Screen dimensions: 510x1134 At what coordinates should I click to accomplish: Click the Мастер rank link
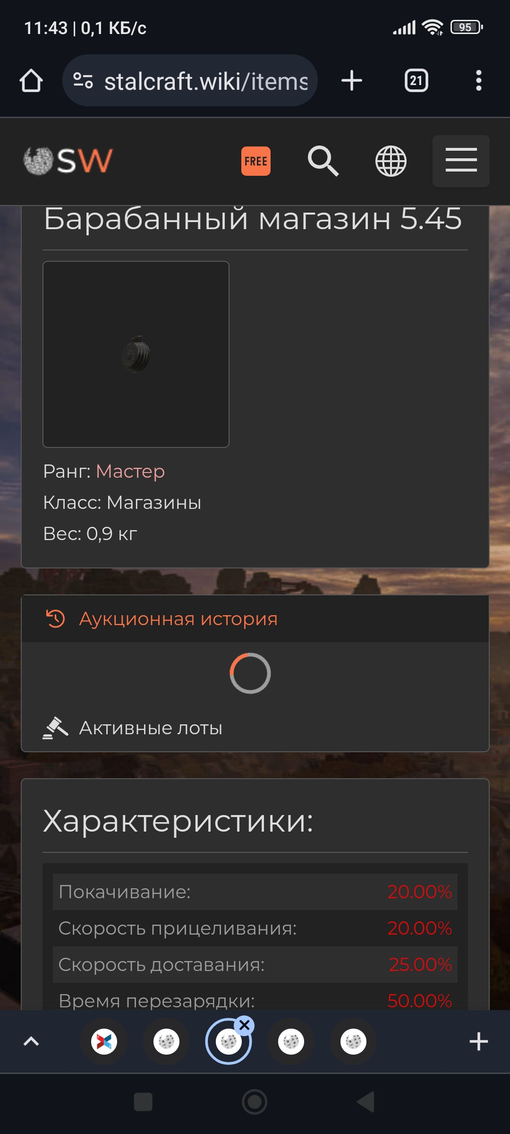coord(130,472)
